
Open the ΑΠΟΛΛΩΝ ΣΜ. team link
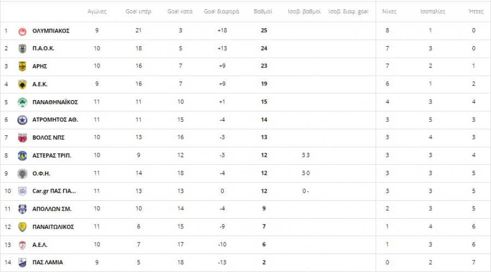pos(52,209)
